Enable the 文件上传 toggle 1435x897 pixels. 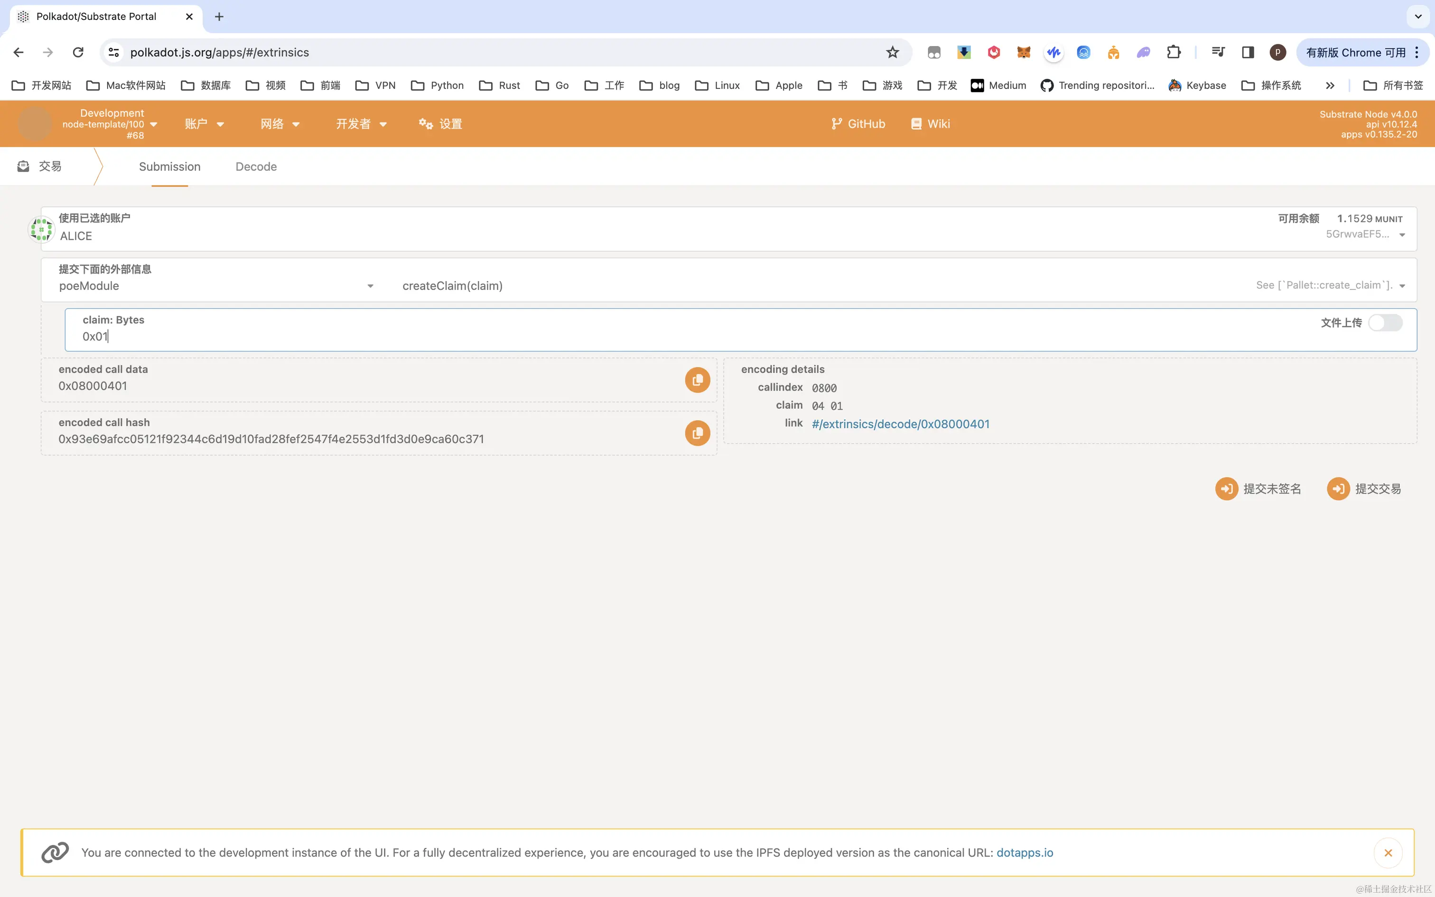(1386, 323)
